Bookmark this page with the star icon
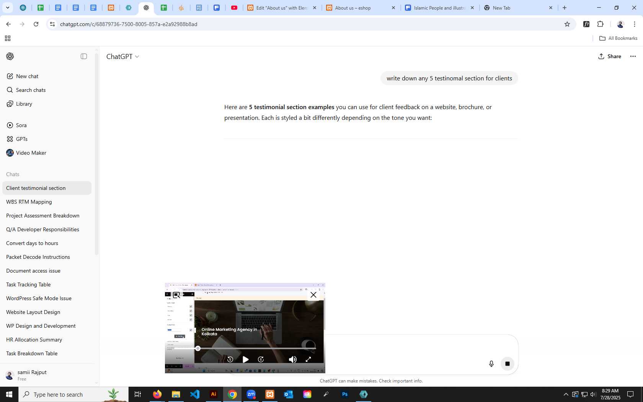Screen dimensions: 643x402 point(567,24)
